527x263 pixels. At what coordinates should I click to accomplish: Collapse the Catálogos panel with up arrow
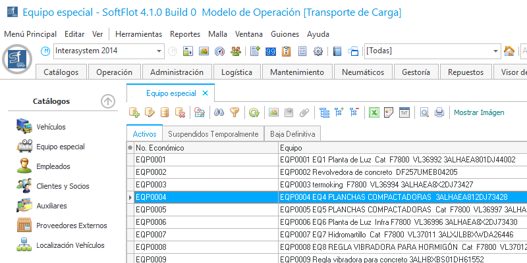tap(108, 101)
